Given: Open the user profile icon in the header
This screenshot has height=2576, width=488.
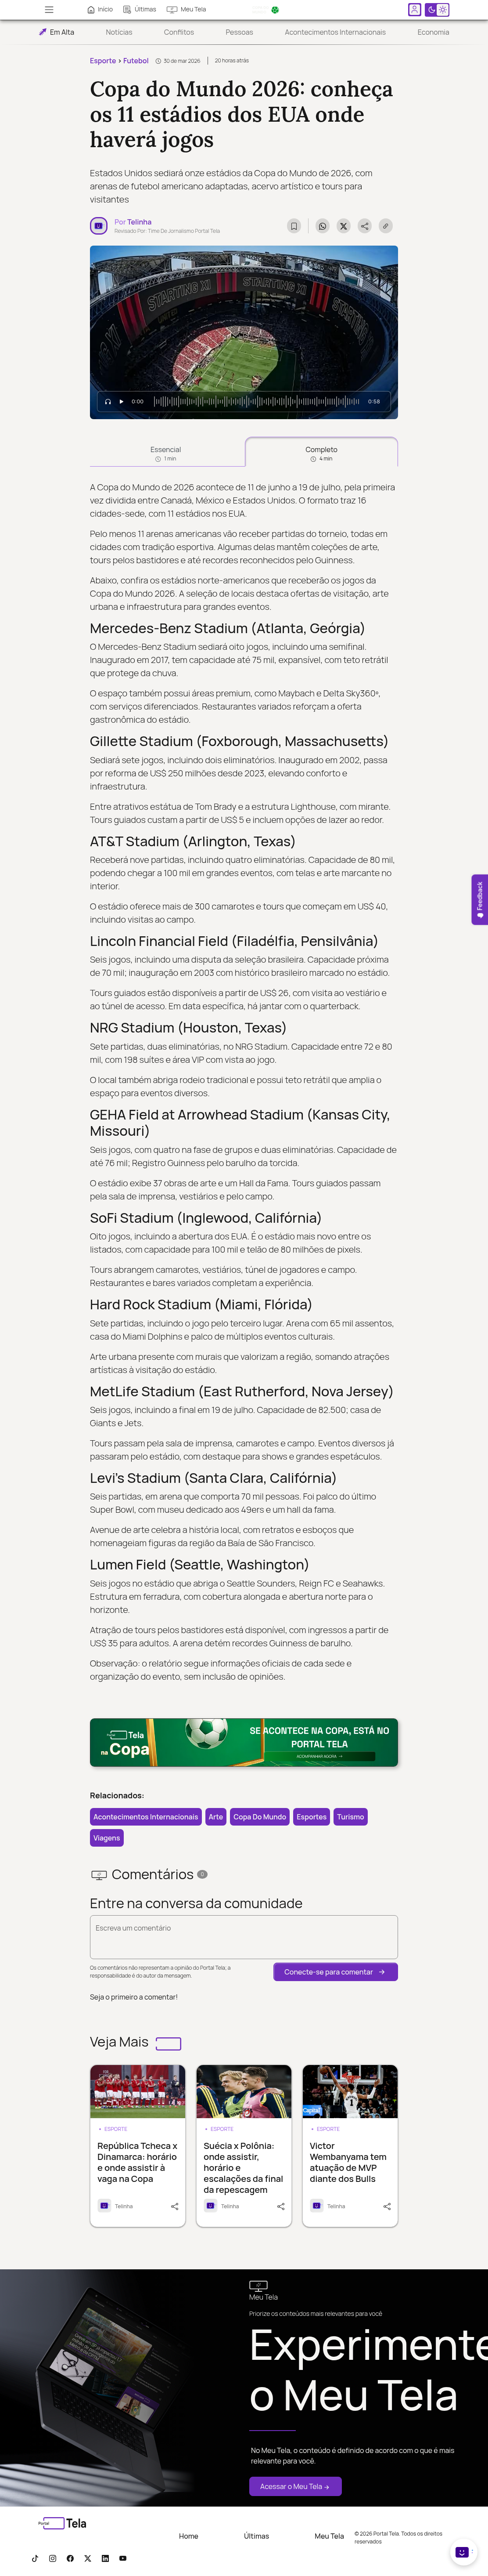Looking at the screenshot, I should tap(414, 9).
